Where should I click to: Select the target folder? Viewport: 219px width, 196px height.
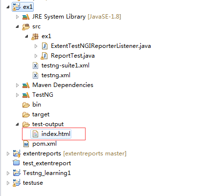(41, 114)
